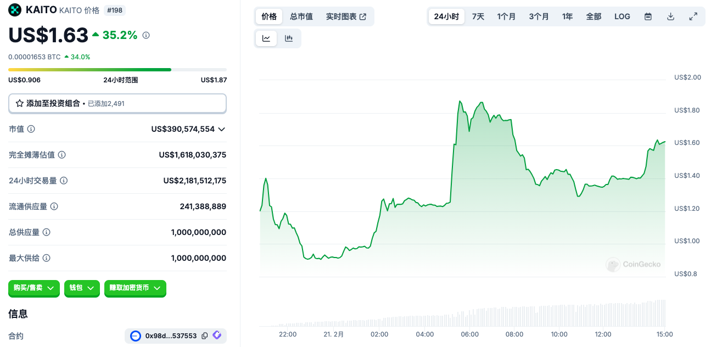Expand the chart to fullscreen
Viewport: 711px width, 347px height.
[693, 16]
